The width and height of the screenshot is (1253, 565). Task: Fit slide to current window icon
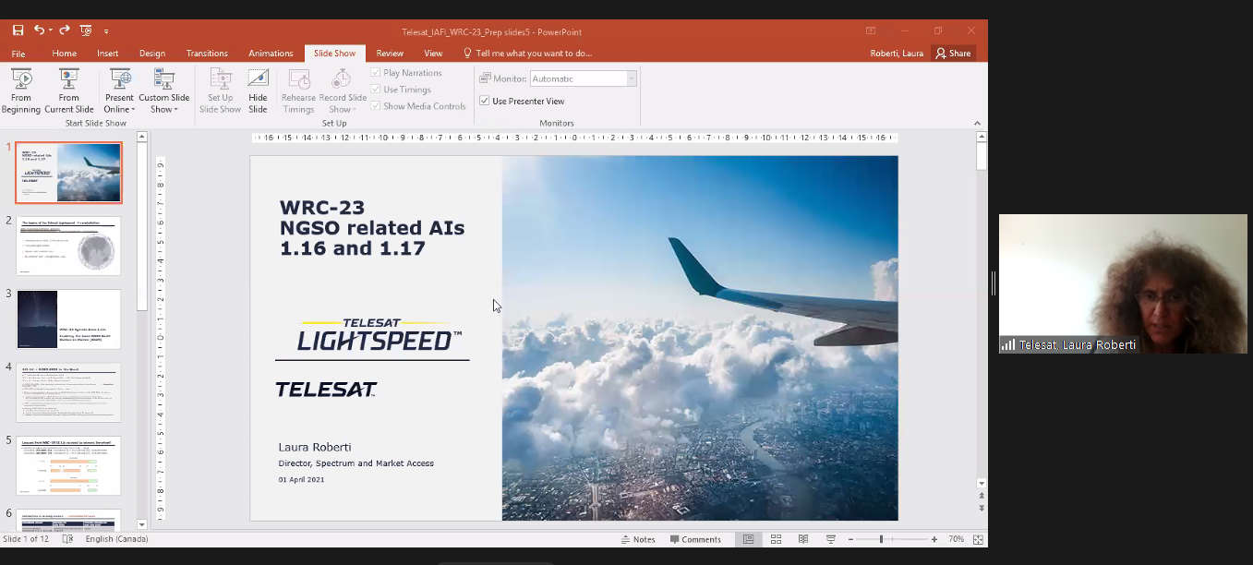click(x=978, y=539)
